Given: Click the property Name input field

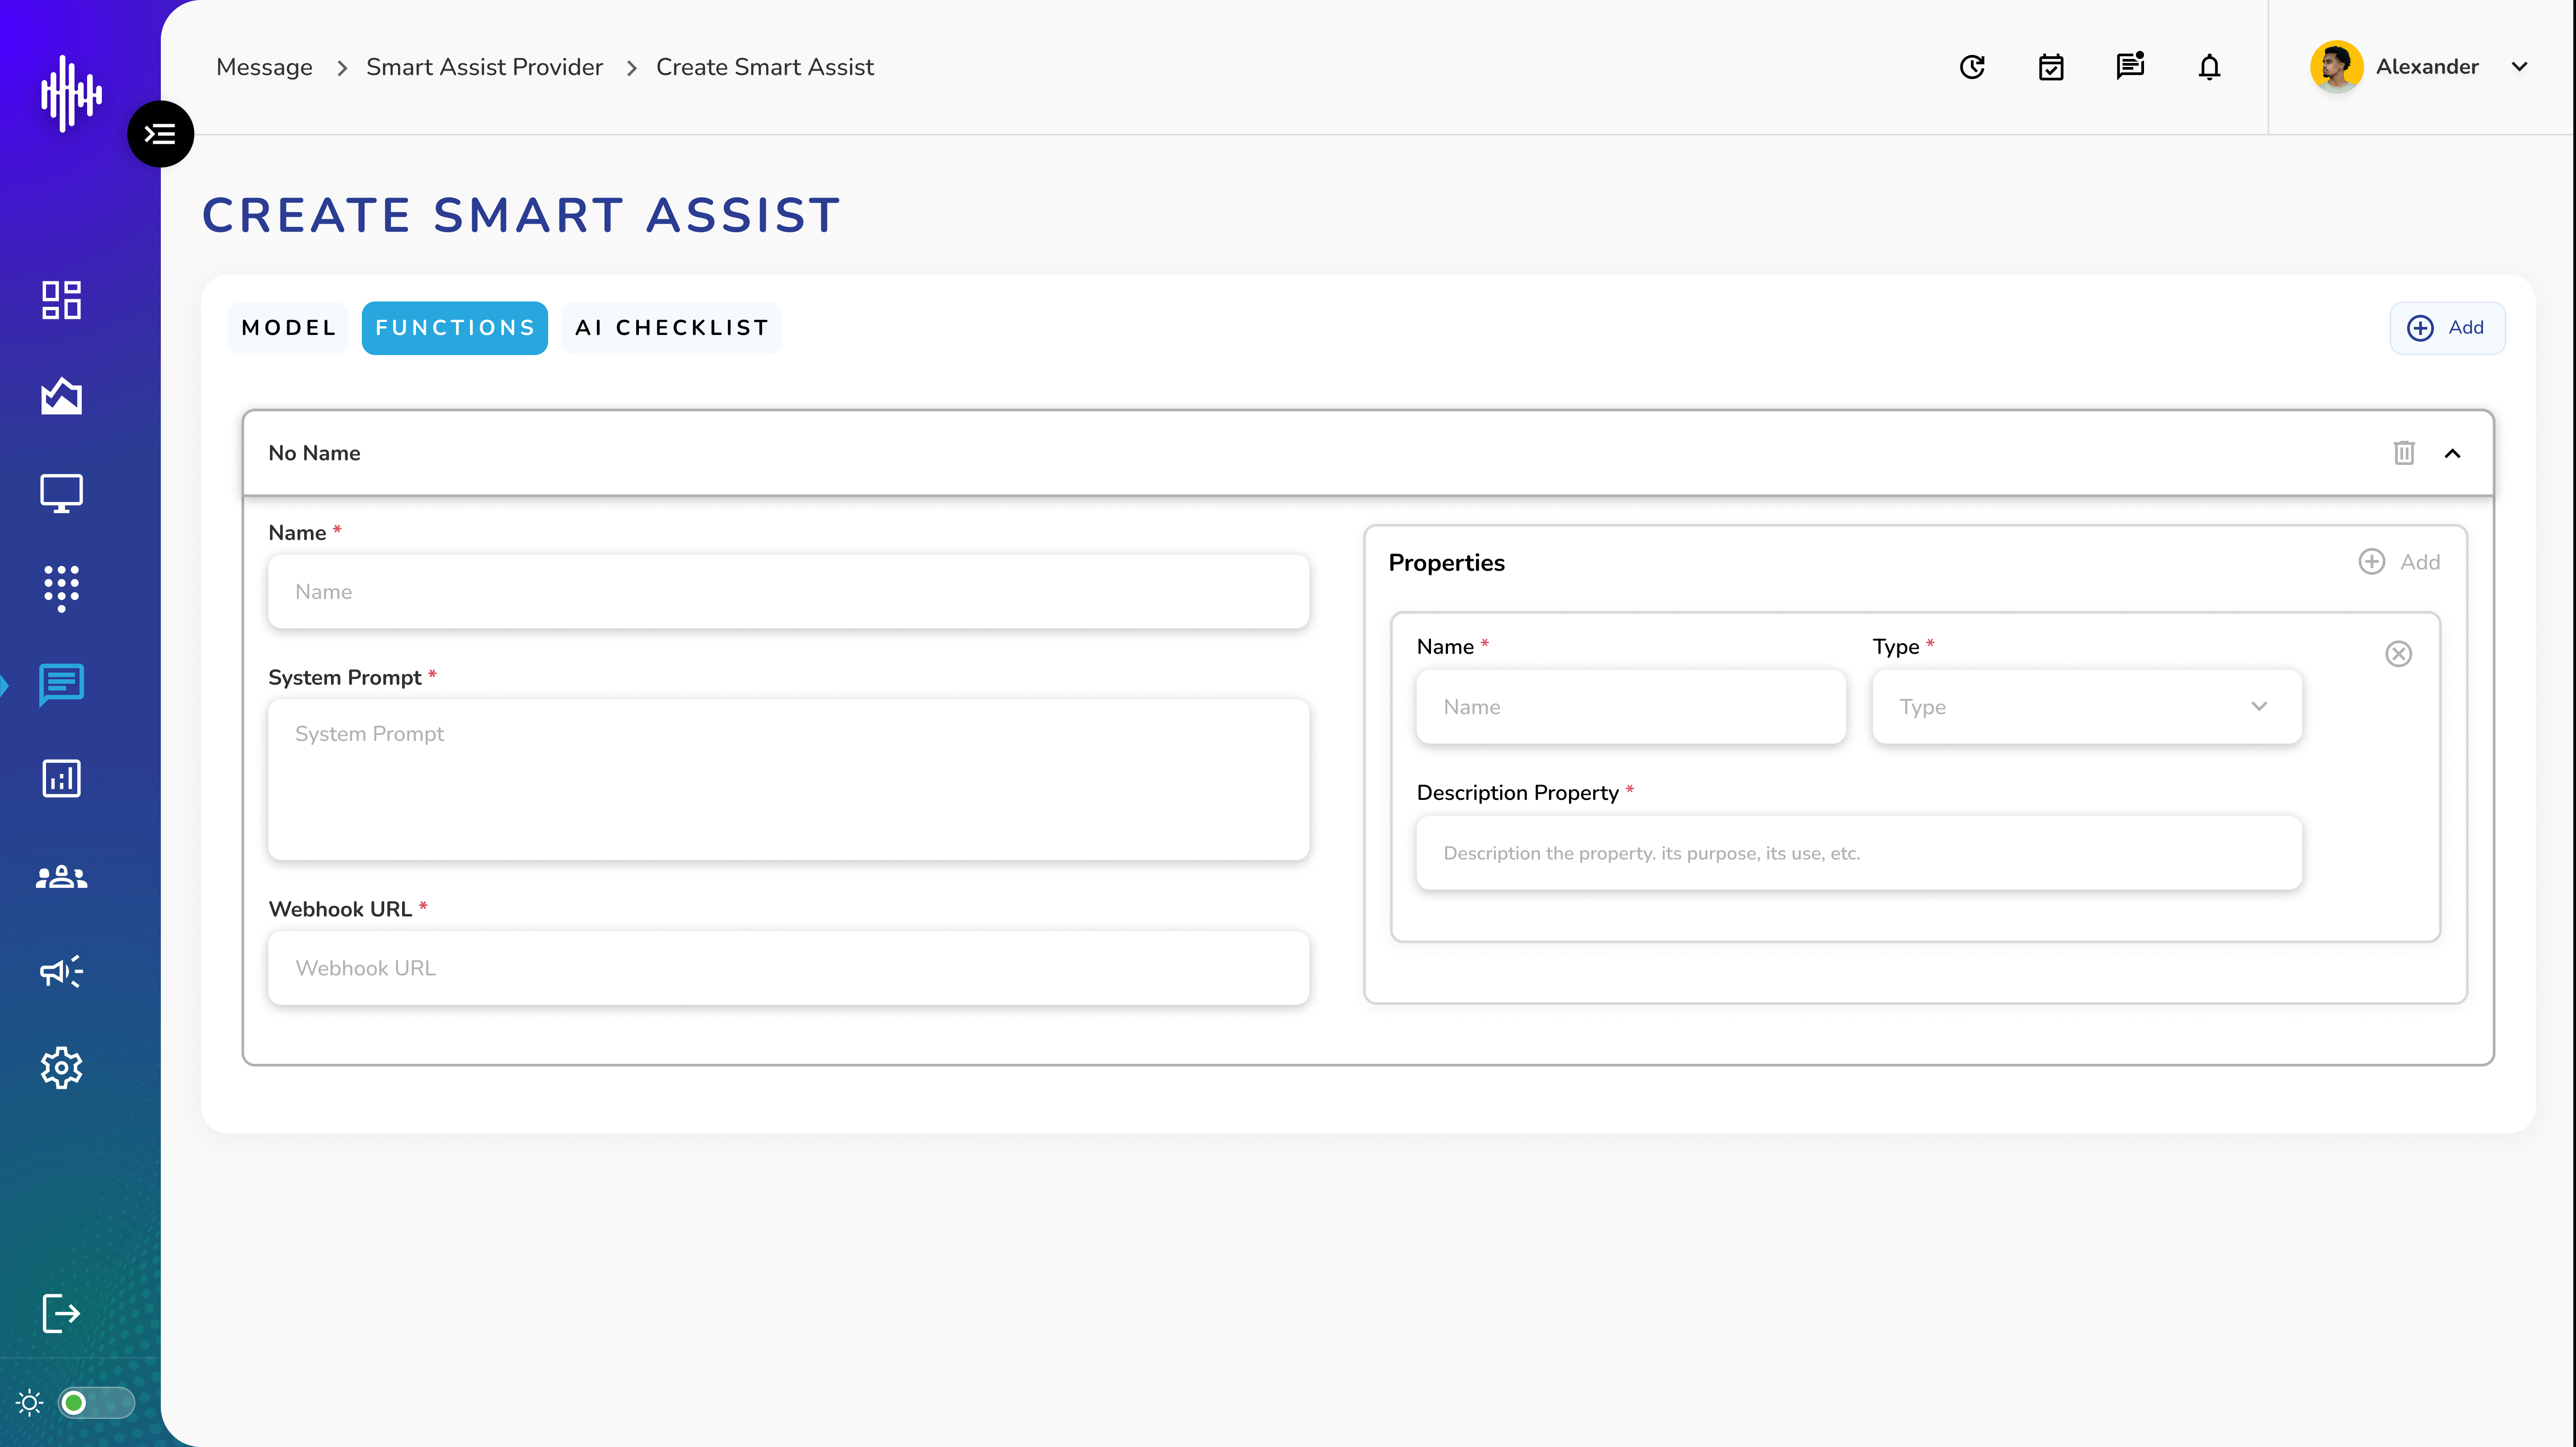Looking at the screenshot, I should point(1631,707).
